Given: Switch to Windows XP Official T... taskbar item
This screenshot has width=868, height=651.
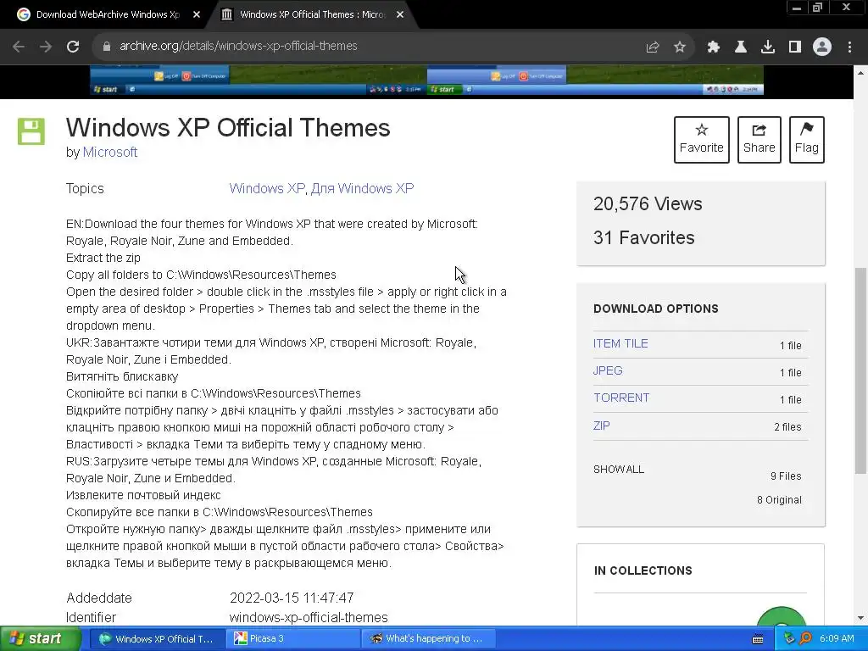Looking at the screenshot, I should pyautogui.click(x=157, y=639).
